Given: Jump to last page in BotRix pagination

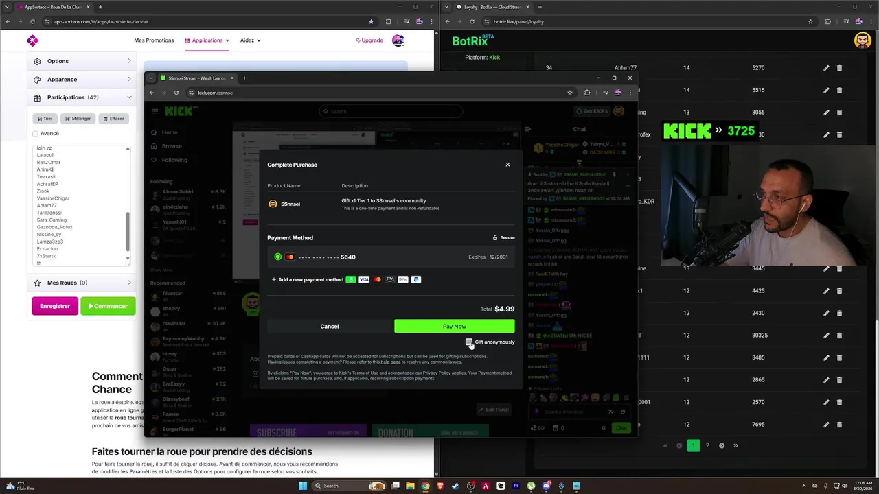Looking at the screenshot, I should (x=735, y=445).
